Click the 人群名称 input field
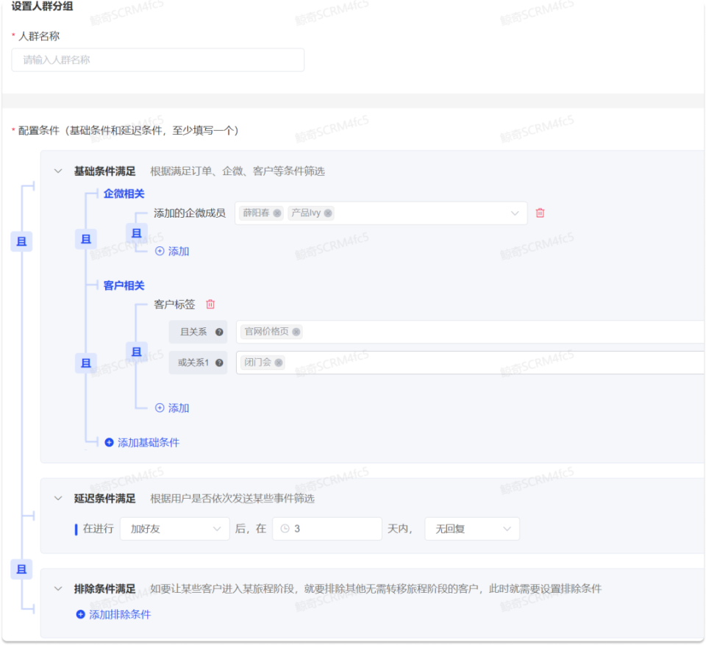Viewport: 706px width, 645px height. [x=157, y=60]
